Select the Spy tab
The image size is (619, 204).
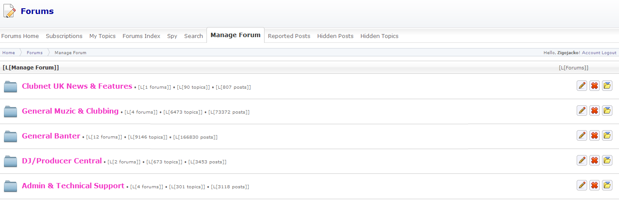click(172, 36)
